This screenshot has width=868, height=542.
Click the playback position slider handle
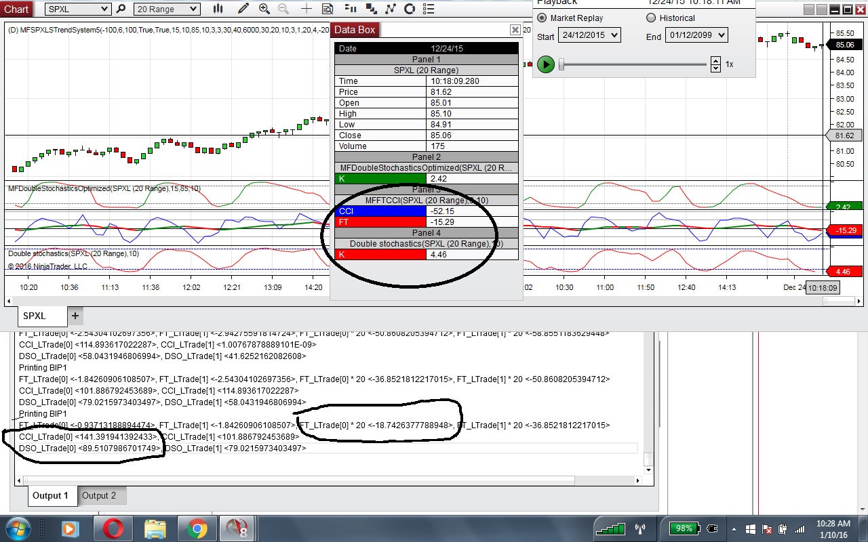tap(561, 64)
